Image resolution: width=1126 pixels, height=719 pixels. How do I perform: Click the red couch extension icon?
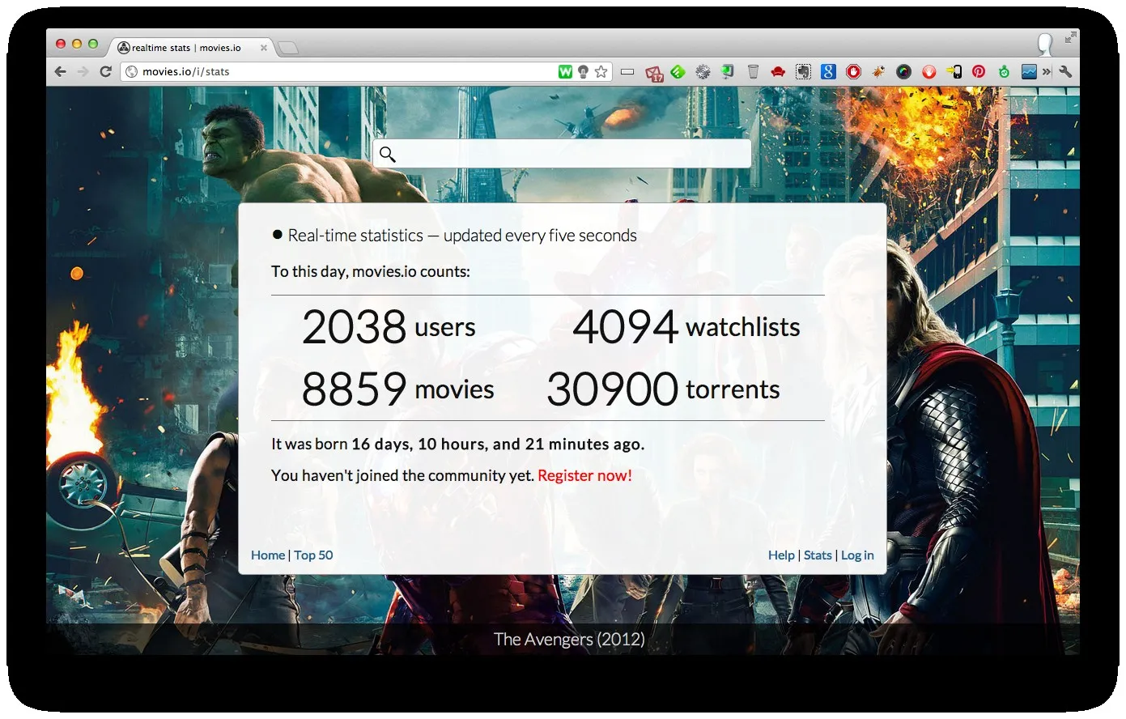(778, 72)
